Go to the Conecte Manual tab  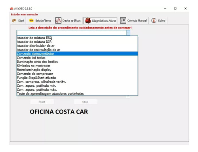coord(133,21)
